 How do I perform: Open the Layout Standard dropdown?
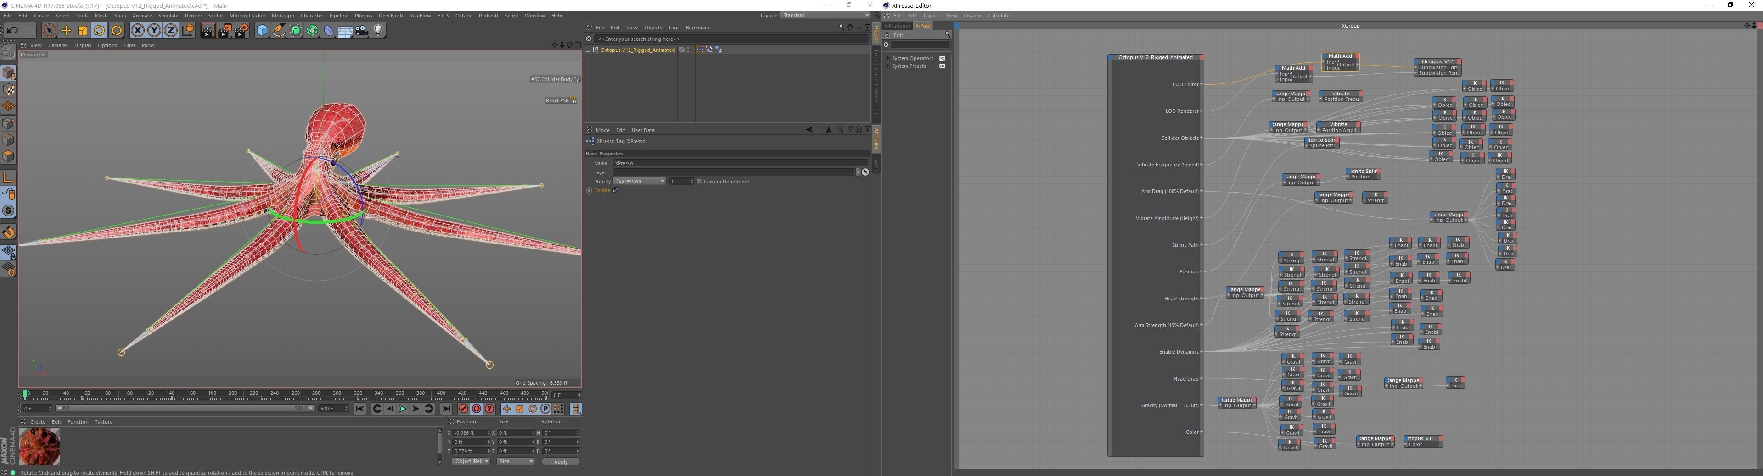click(x=825, y=15)
